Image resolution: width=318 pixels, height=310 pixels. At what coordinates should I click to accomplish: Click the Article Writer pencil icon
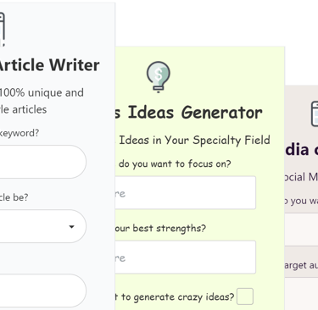point(2,29)
